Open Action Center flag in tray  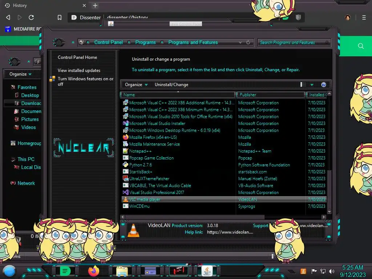tap(314, 271)
